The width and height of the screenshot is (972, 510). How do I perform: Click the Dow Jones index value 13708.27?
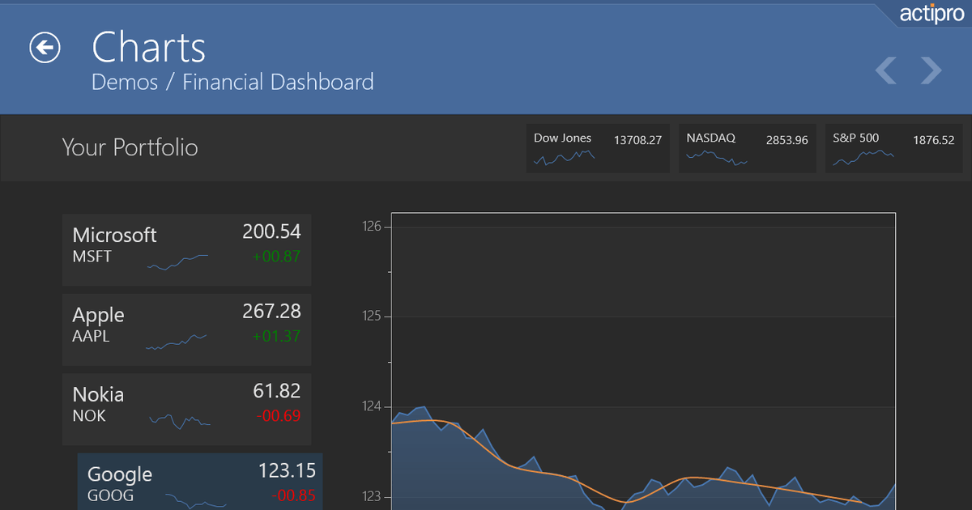tap(637, 140)
